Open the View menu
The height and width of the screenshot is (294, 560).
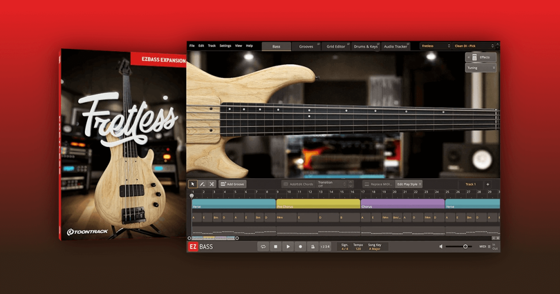click(239, 46)
